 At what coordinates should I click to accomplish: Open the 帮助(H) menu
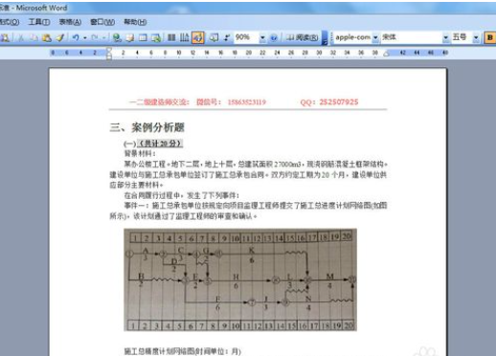click(135, 22)
